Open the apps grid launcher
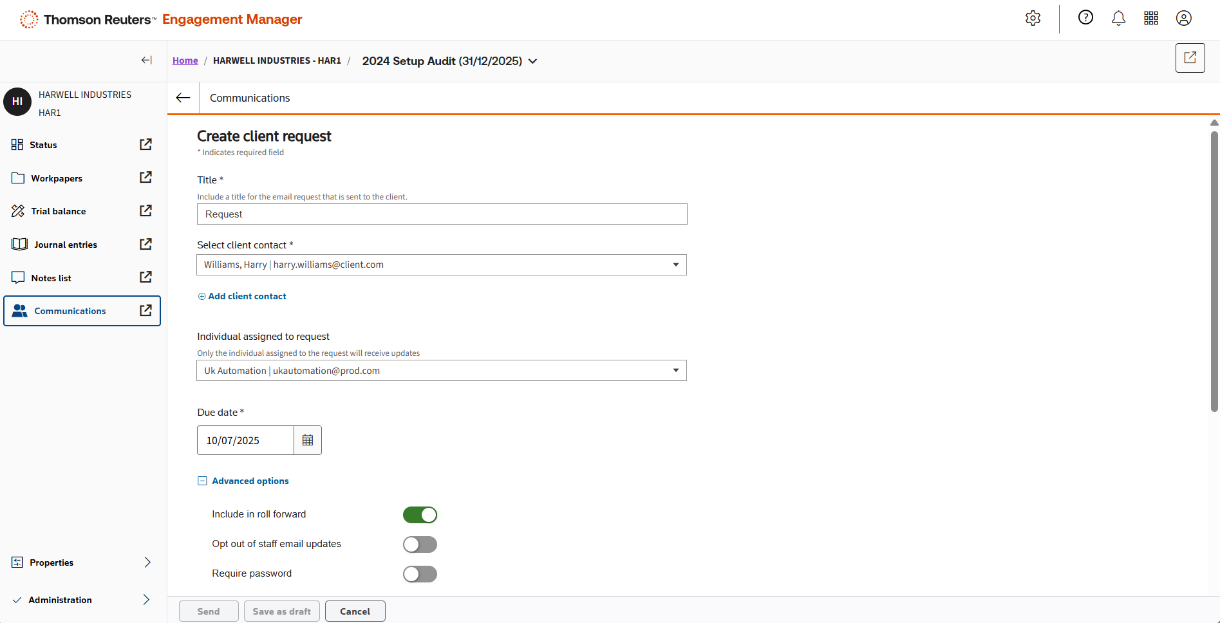 tap(1151, 19)
